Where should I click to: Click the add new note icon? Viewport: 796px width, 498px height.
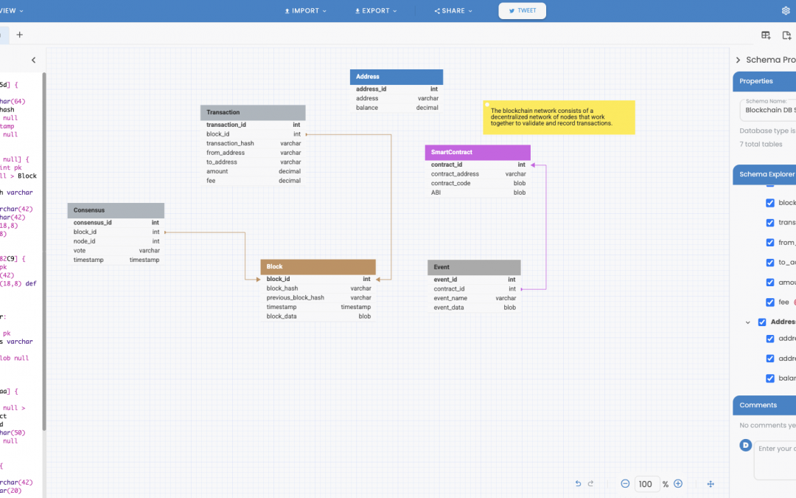point(787,35)
